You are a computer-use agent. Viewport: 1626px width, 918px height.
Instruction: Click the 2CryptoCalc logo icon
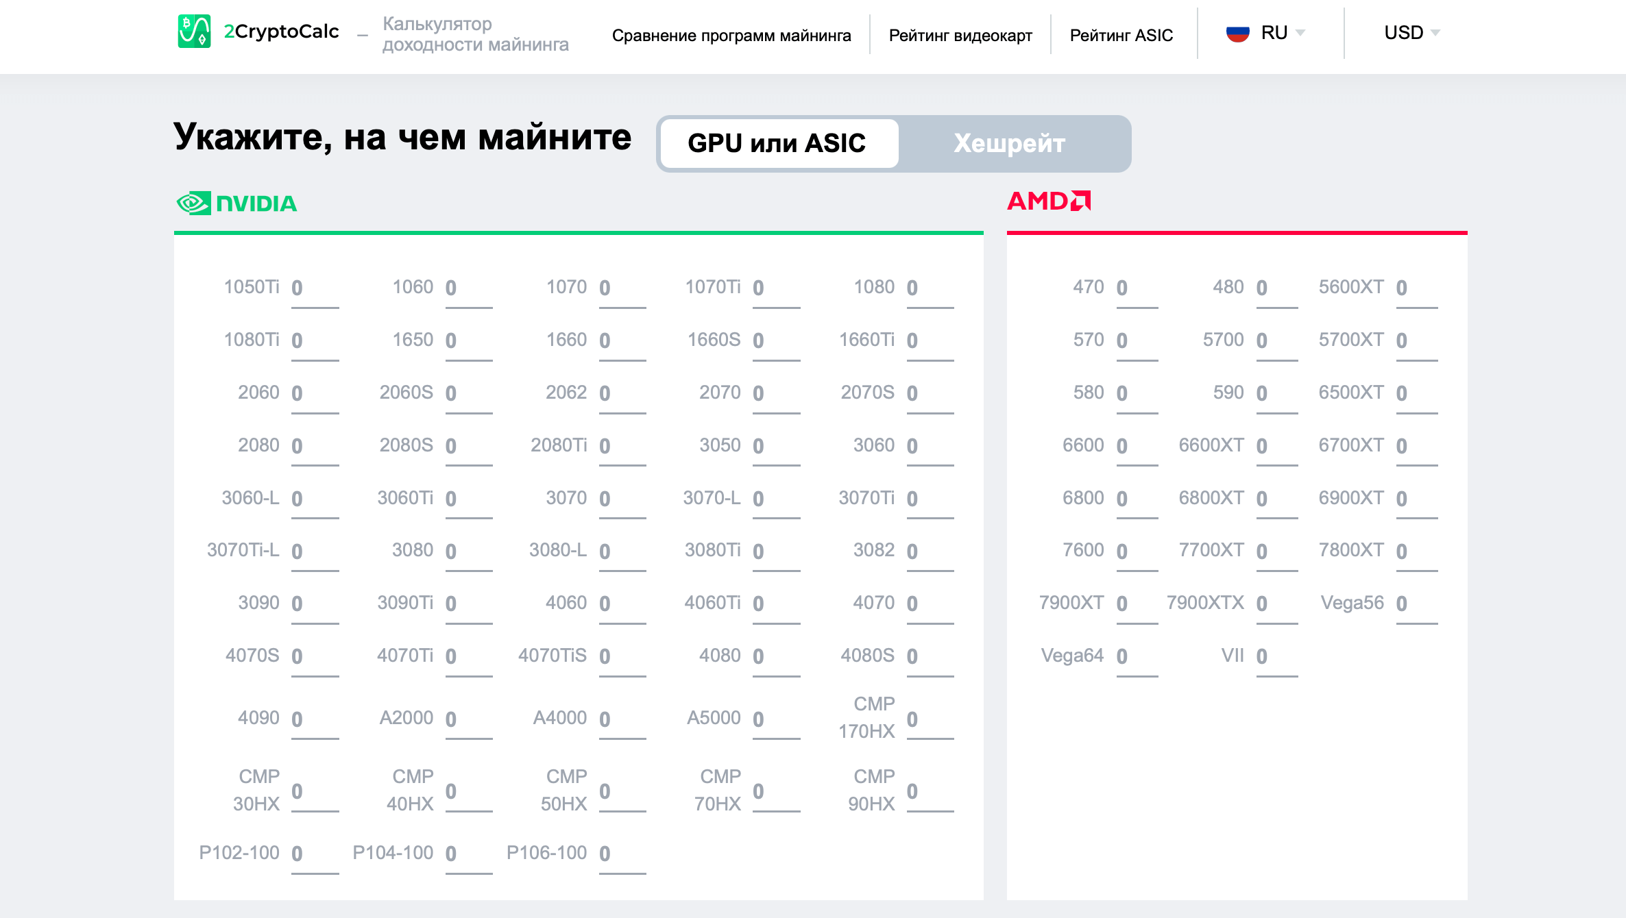(x=194, y=32)
